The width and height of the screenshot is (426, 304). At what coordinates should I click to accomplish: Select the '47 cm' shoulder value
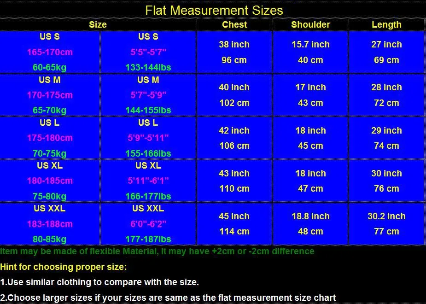click(310, 188)
